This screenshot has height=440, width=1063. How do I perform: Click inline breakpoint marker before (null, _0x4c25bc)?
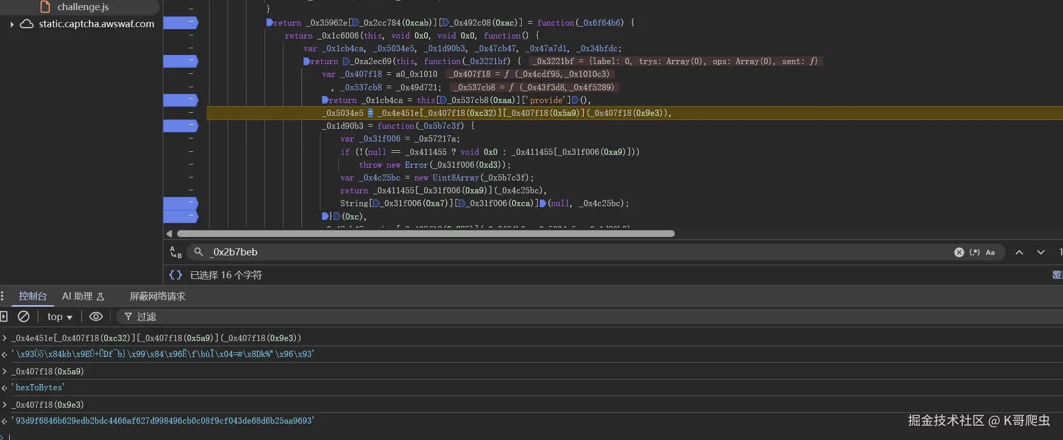tap(543, 203)
